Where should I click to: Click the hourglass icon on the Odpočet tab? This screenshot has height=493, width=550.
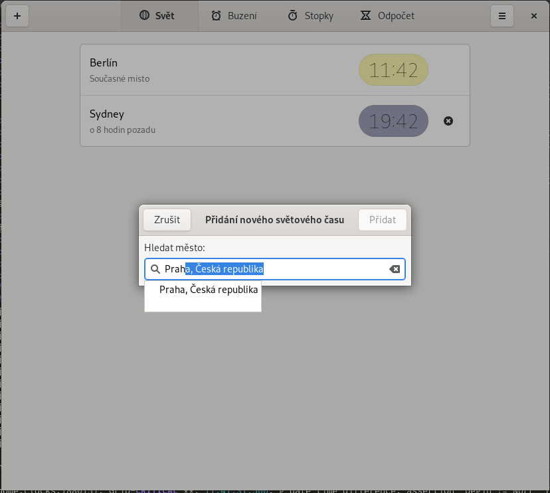(x=366, y=16)
